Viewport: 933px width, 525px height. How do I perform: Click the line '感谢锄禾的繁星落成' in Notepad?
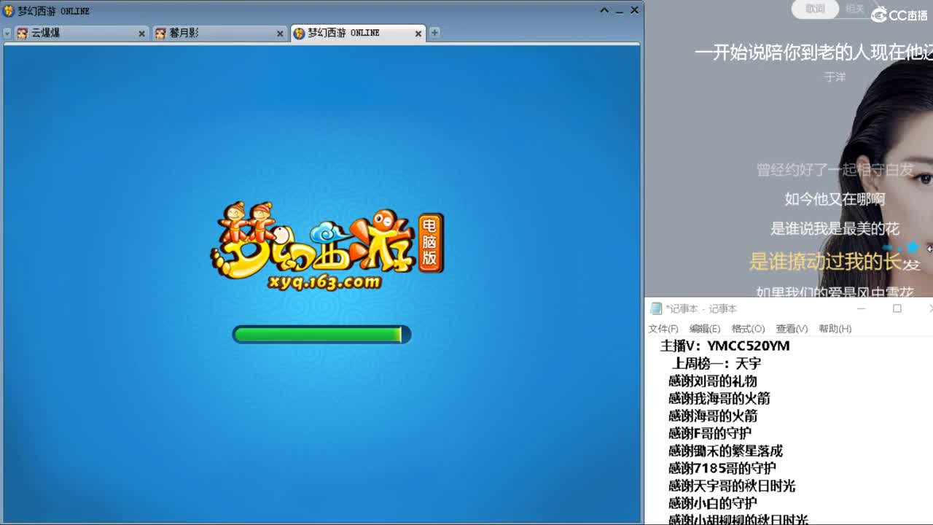pyautogui.click(x=726, y=451)
